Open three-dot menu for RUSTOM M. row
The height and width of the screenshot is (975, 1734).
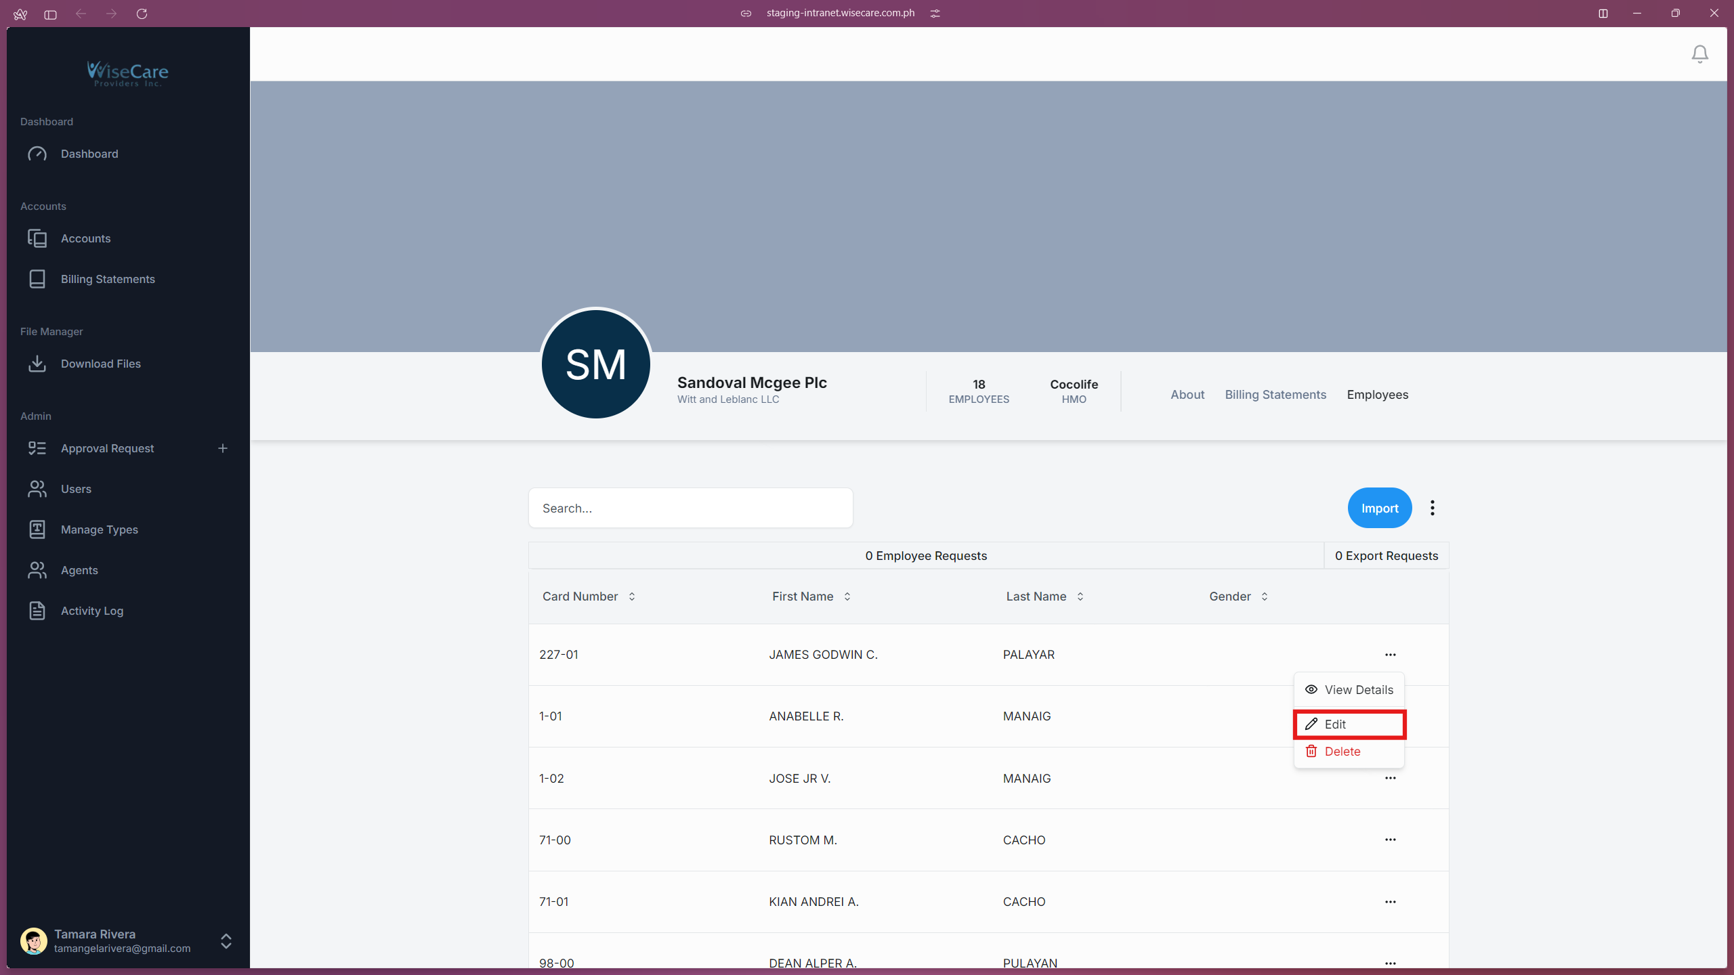[1390, 840]
